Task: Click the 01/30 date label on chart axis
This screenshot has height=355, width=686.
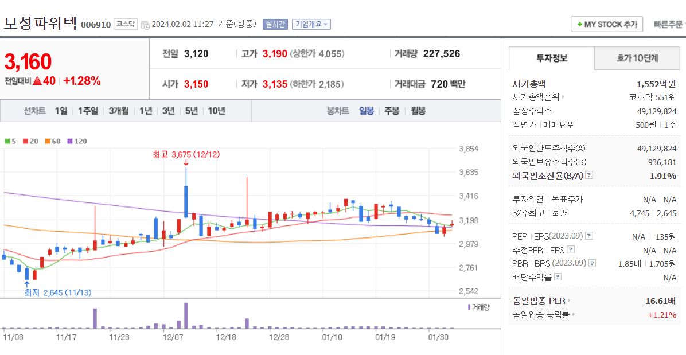Action: click(438, 337)
